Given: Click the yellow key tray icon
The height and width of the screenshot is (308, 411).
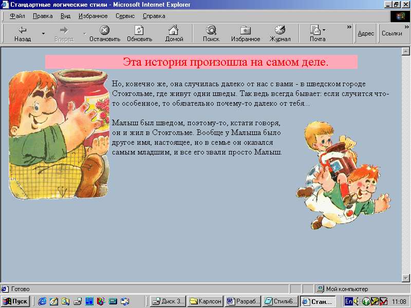Looking at the screenshot, I should tap(375, 301).
